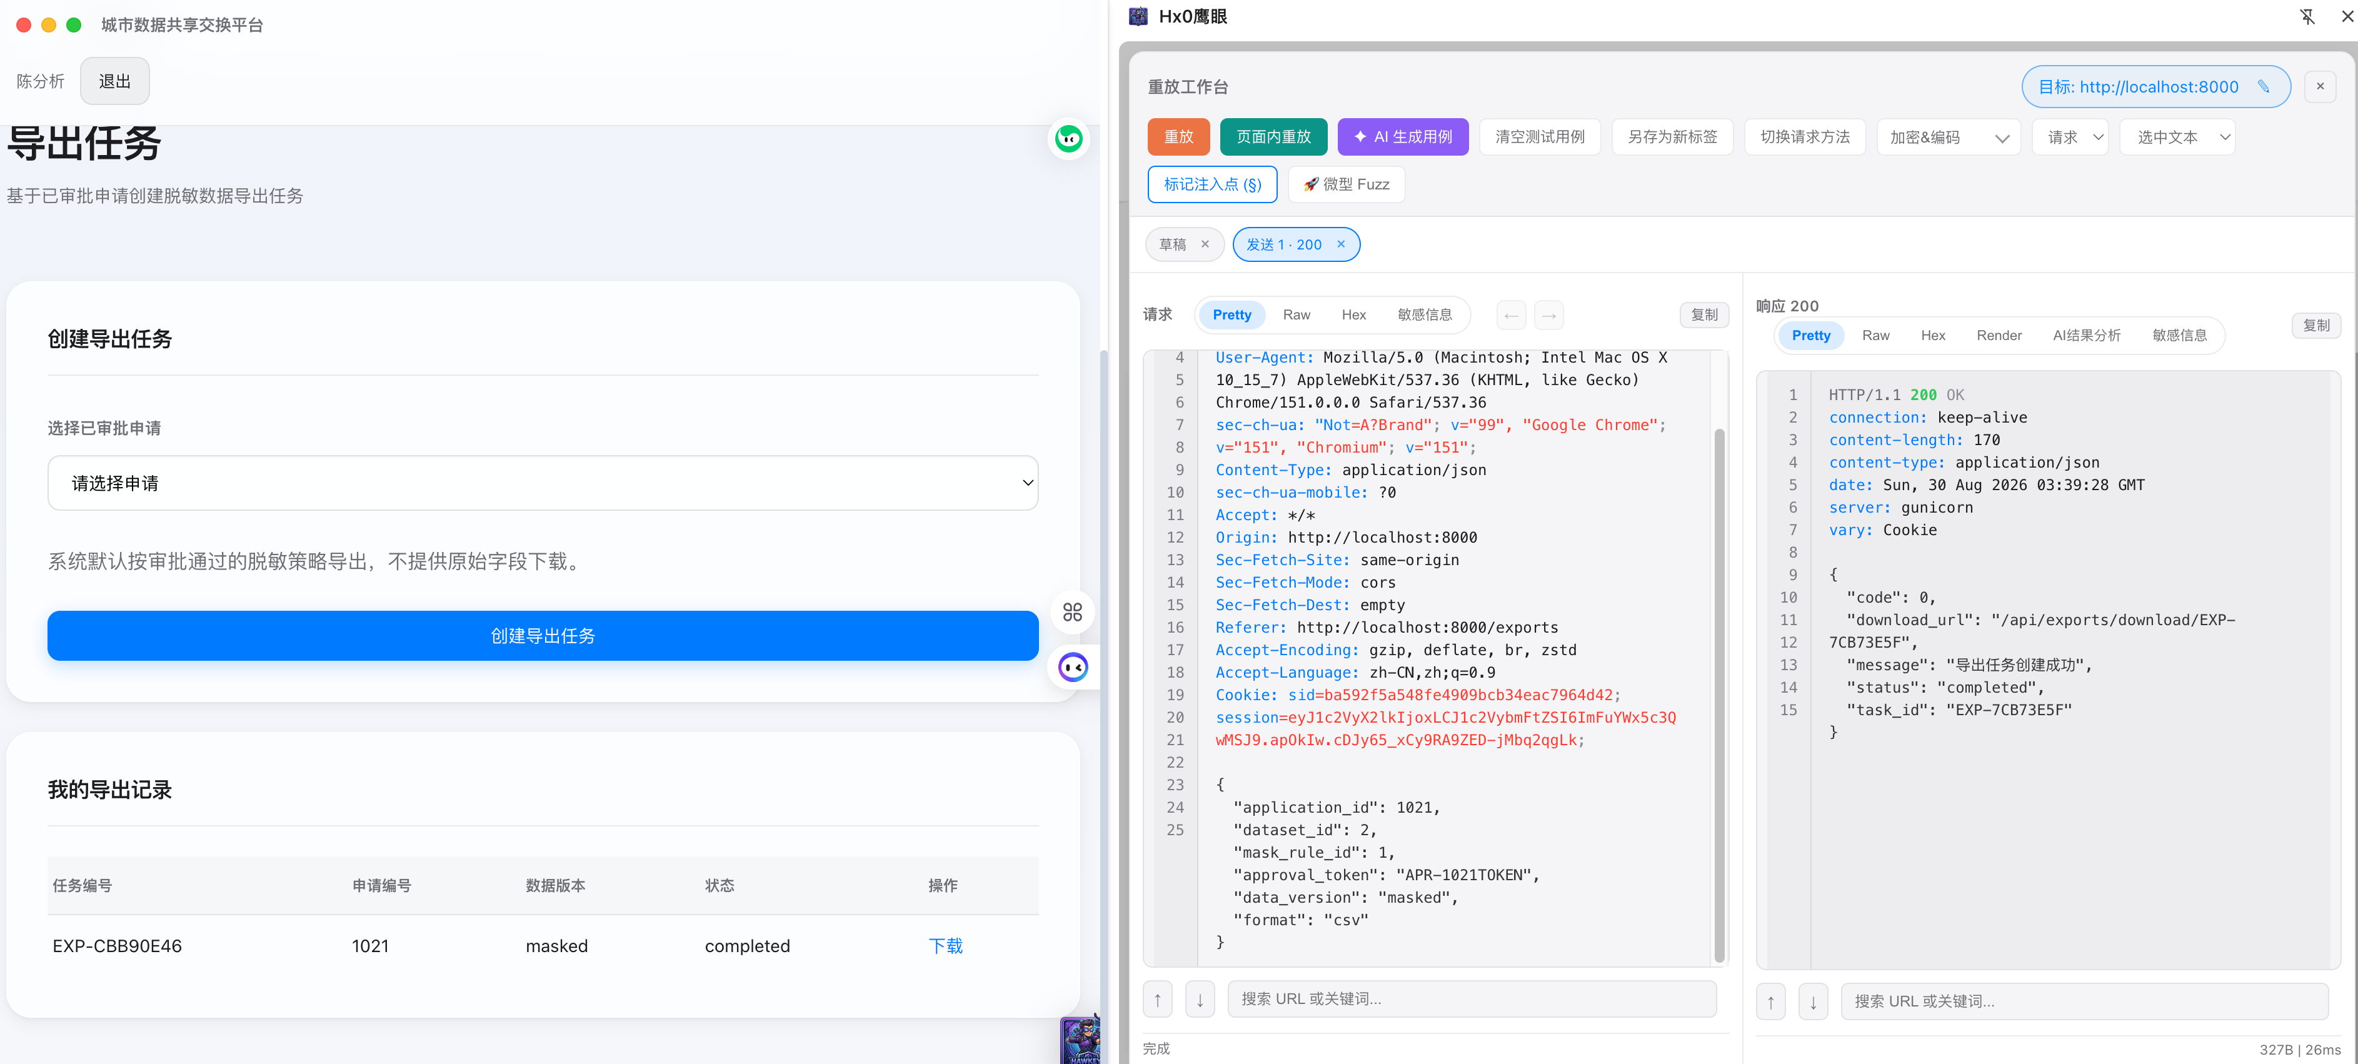Expand the 选中文本 dropdown
This screenshot has height=1064, width=2358.
[x=2178, y=138]
